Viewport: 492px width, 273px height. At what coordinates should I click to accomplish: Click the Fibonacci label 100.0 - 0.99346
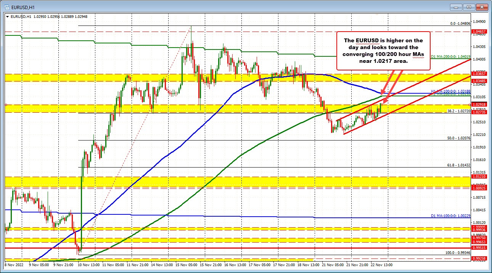(458, 252)
